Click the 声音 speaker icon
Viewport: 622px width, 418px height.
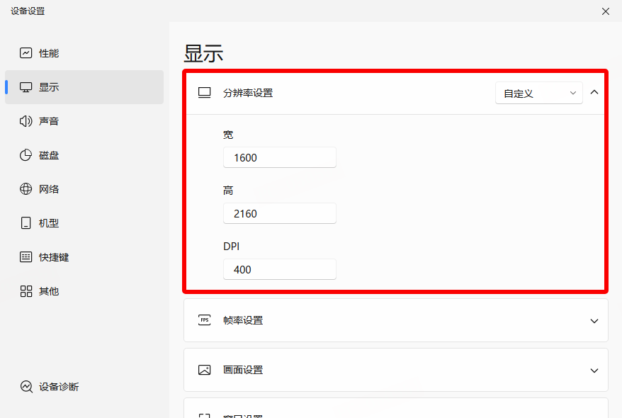point(26,121)
